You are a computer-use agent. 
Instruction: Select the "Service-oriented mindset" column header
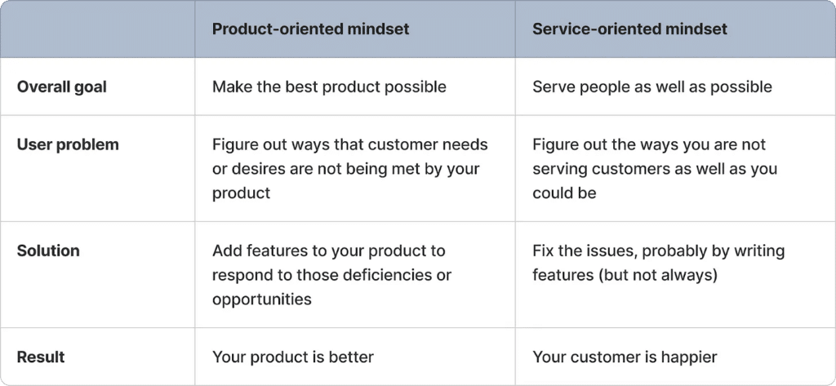click(629, 29)
